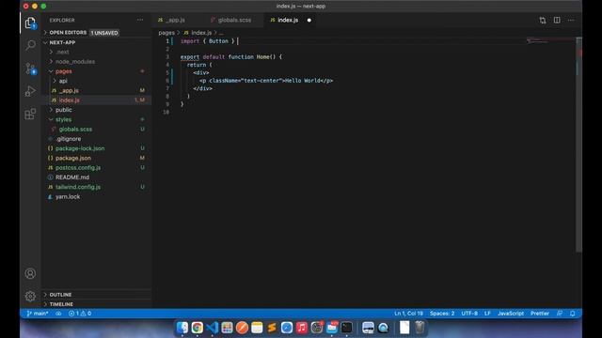
Task: Open Source Control view in activity bar
Action: (x=30, y=69)
